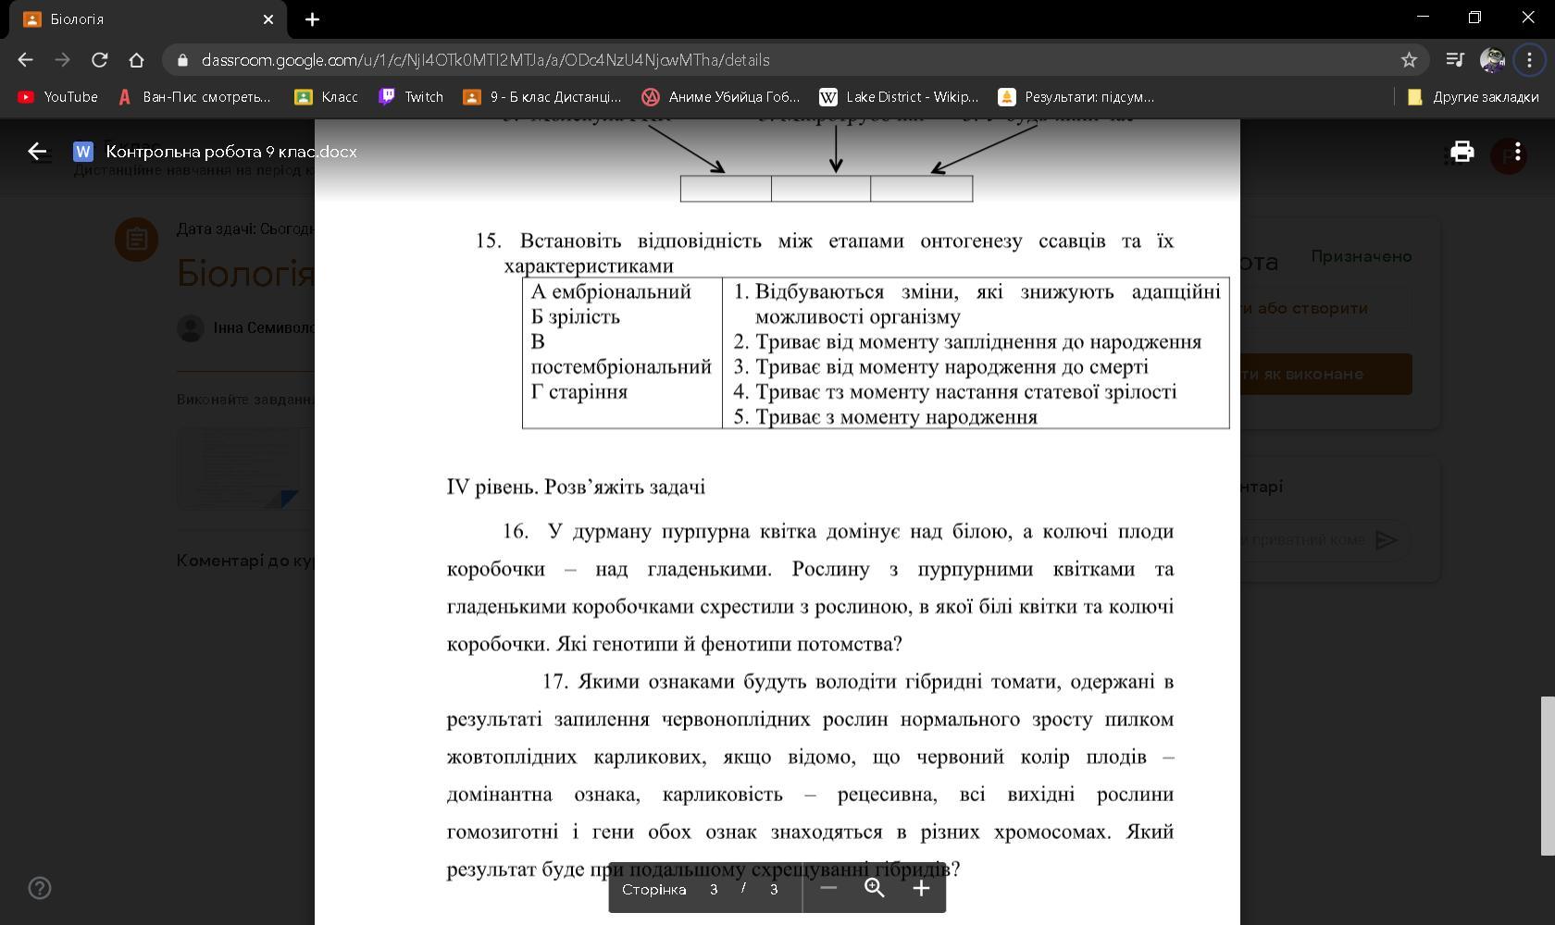Click the row text А ембріональний

coord(611,291)
